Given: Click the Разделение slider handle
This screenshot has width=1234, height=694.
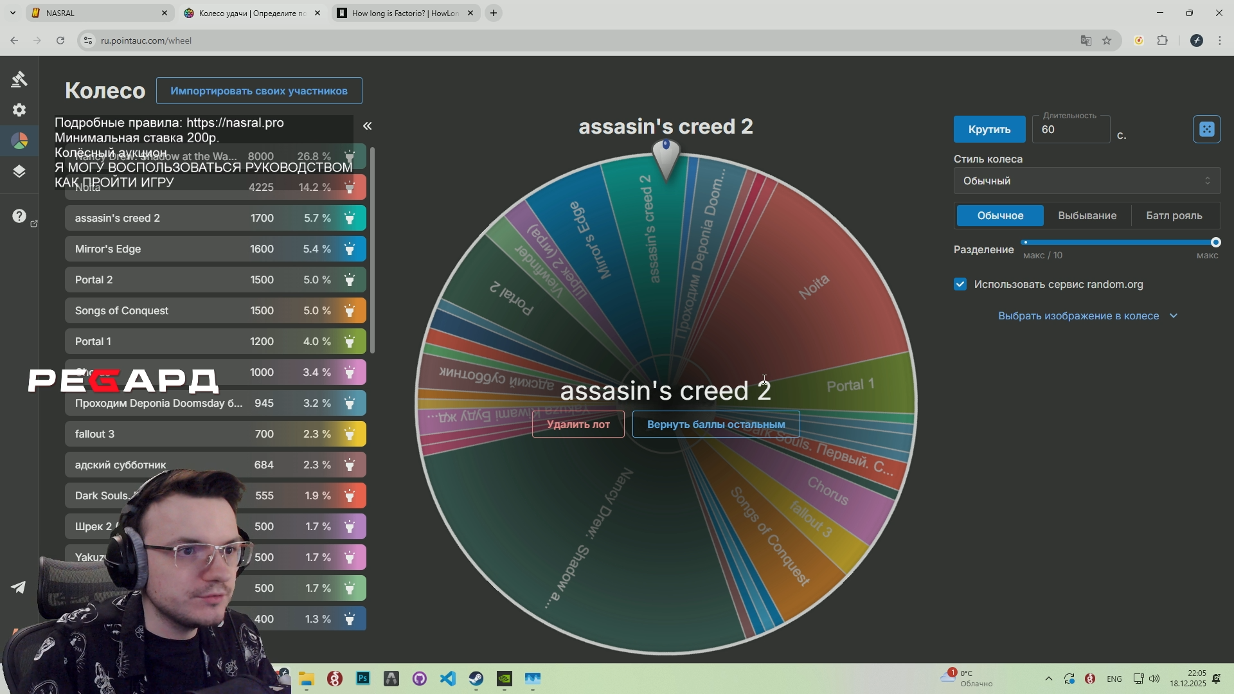Looking at the screenshot, I should 1215,243.
